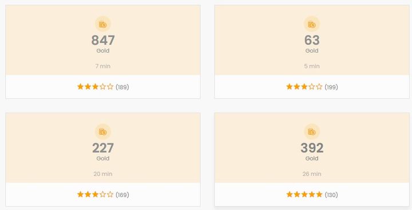The image size is (412, 210).
Task: Open the (199) review count
Action: (x=331, y=87)
